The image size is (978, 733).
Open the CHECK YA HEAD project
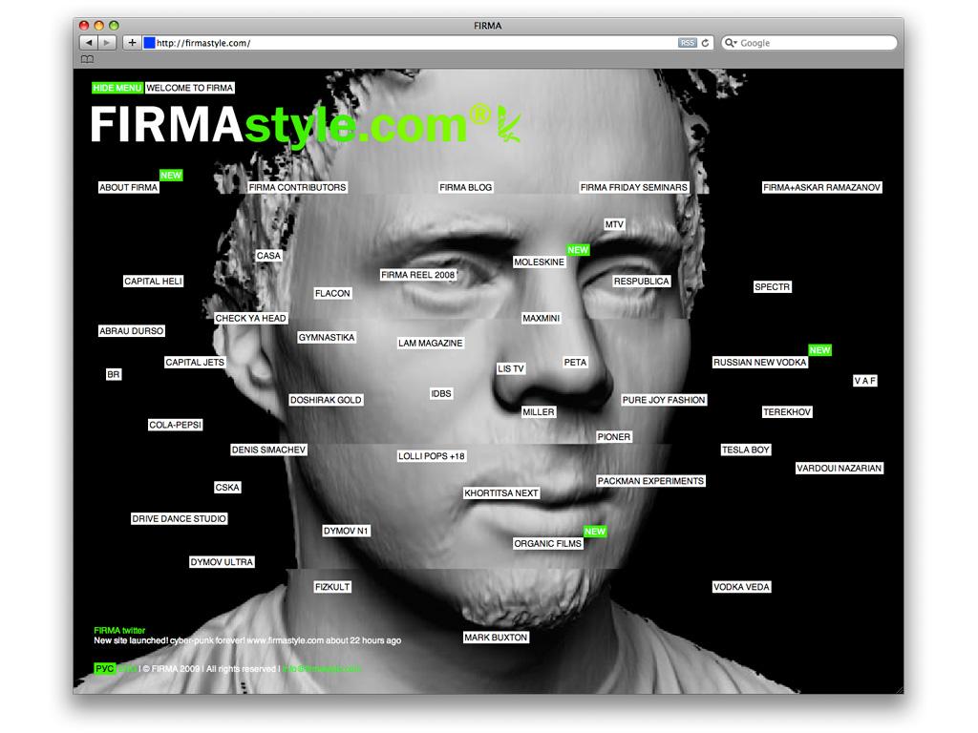click(x=251, y=318)
